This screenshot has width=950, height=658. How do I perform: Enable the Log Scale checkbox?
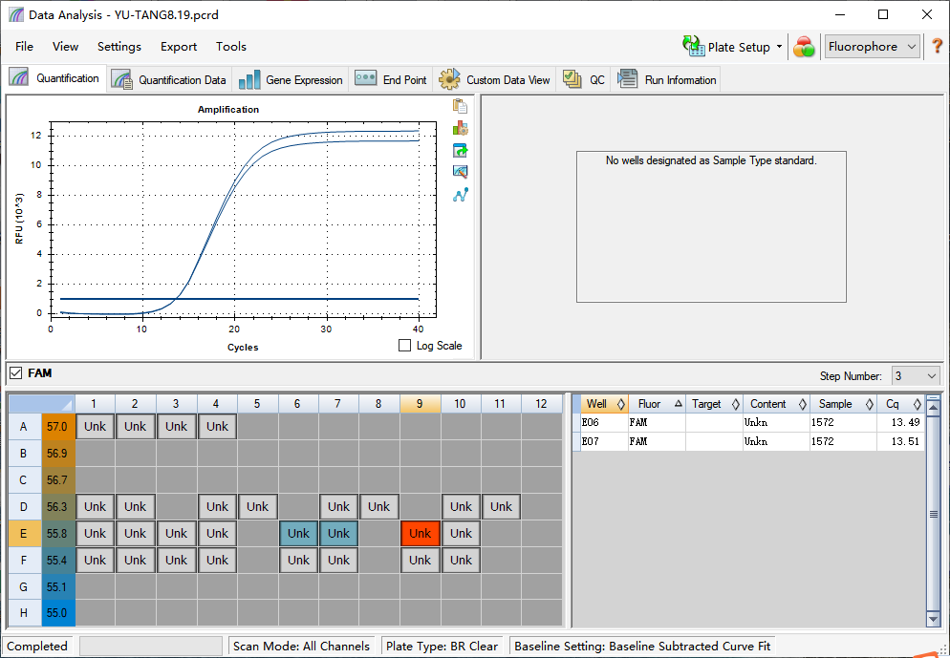pos(404,345)
